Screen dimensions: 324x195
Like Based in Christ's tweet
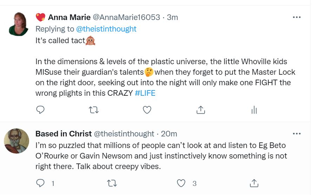tap(181, 183)
